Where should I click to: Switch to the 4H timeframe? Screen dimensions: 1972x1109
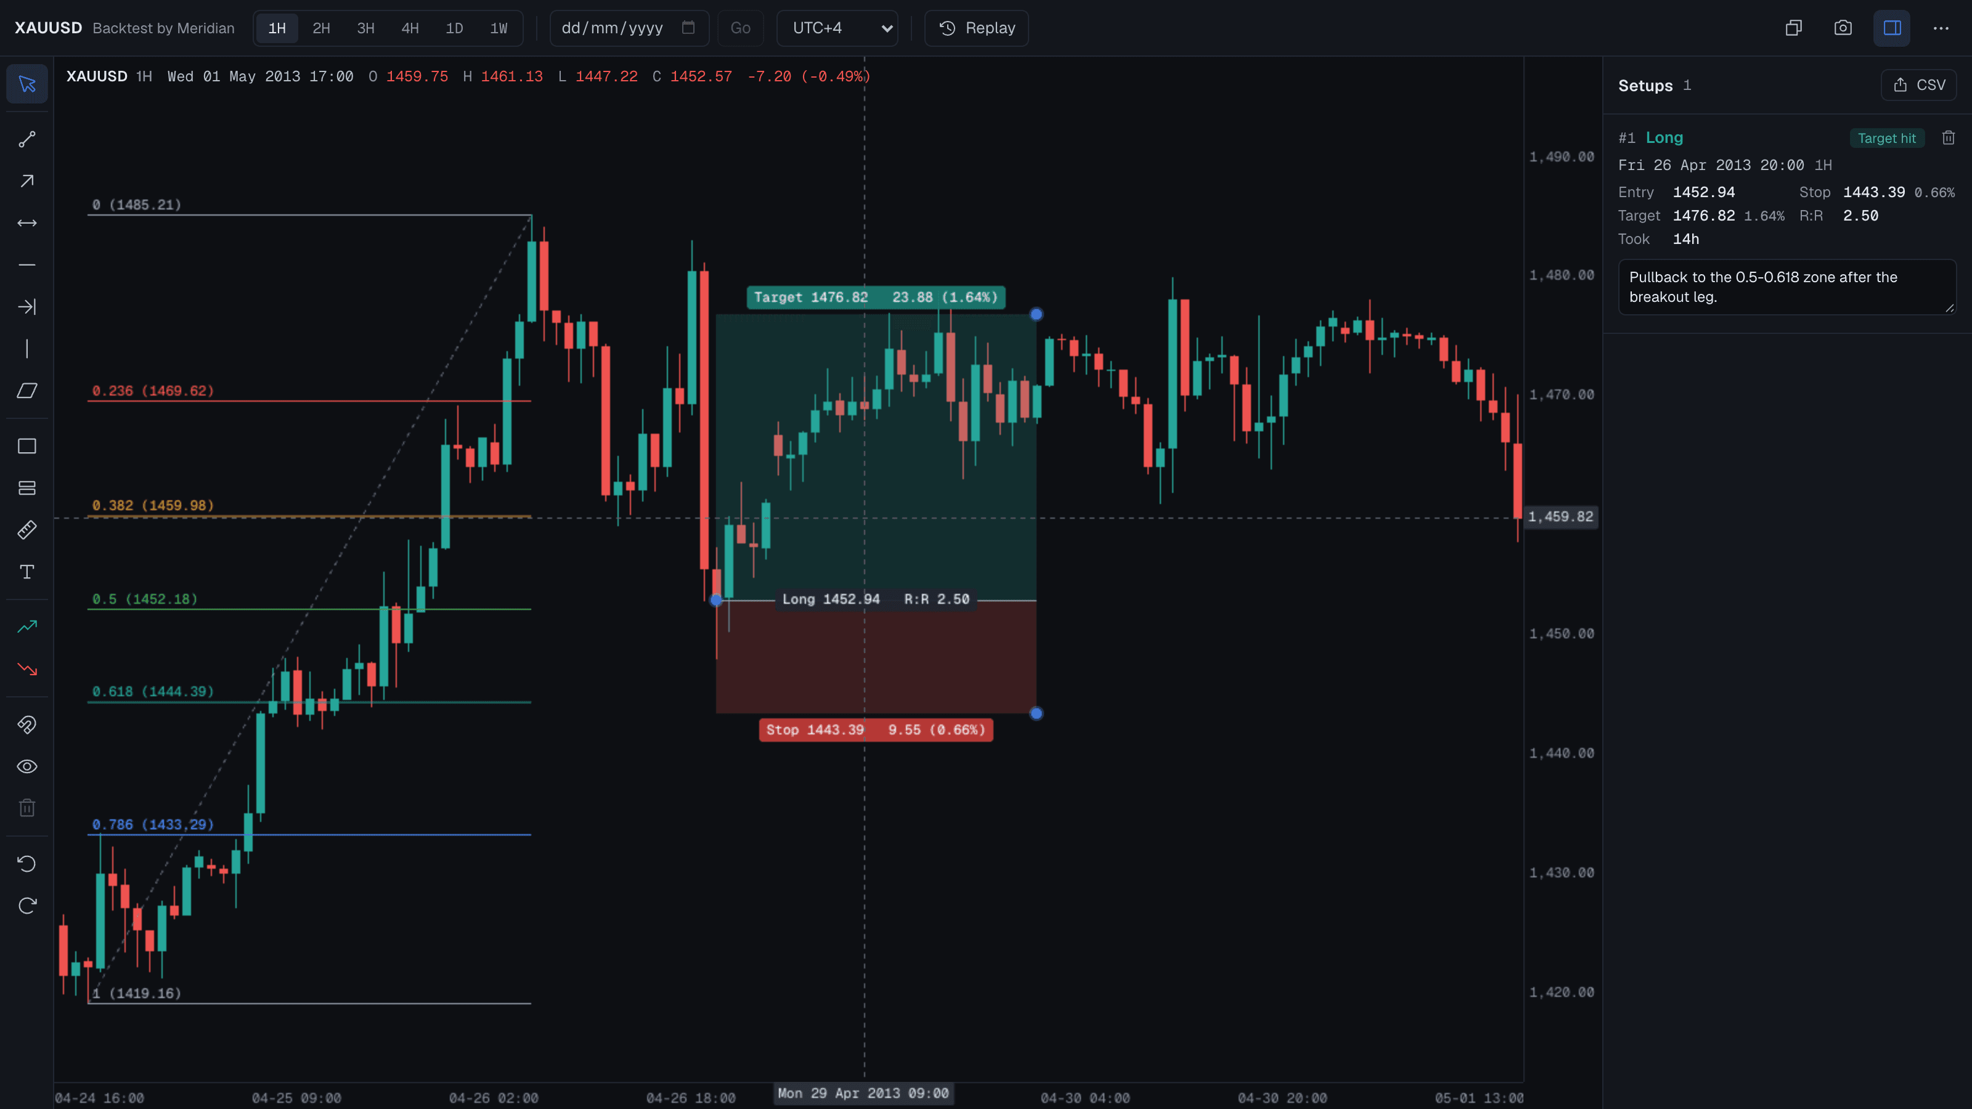[x=410, y=28]
